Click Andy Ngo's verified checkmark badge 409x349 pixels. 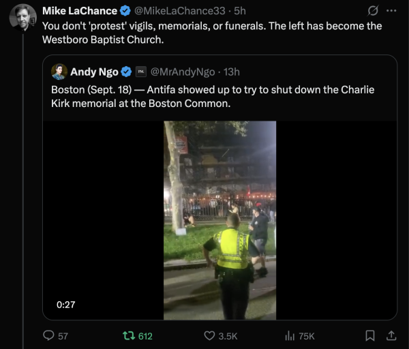tap(126, 72)
